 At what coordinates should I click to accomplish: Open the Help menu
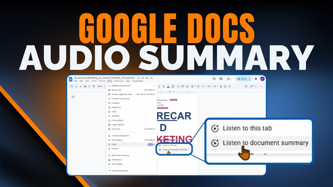point(128,81)
